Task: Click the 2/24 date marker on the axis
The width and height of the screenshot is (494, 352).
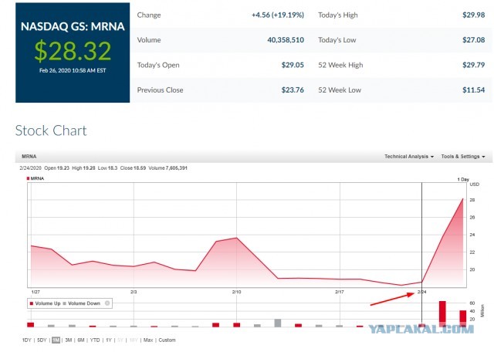Action: click(x=422, y=292)
